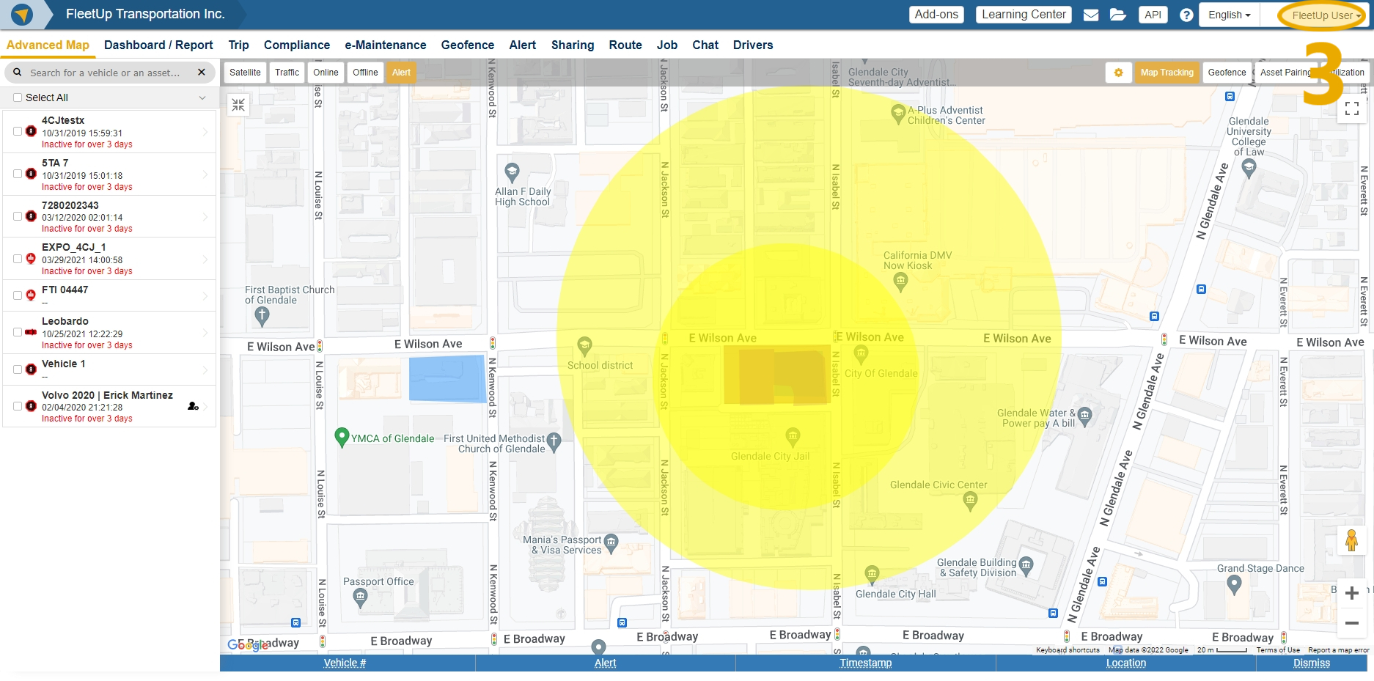Click the Glendale Building & Safety Division pin
Viewport: 1374px width, 681px height.
pos(1026,565)
